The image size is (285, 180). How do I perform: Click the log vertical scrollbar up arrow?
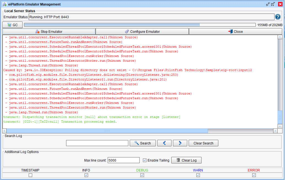[x=280, y=37]
